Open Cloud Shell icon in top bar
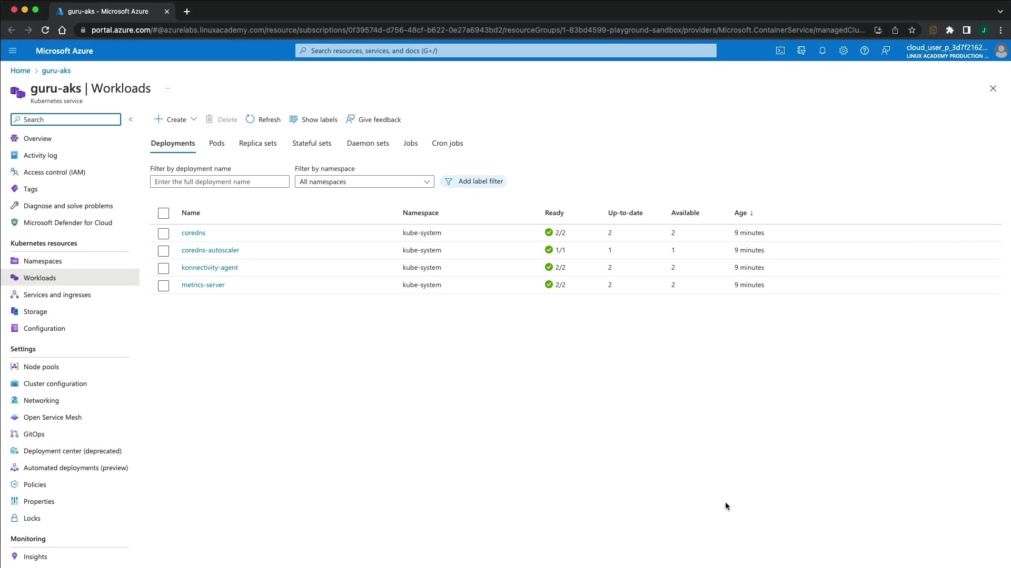The height and width of the screenshot is (568, 1011). [x=780, y=50]
